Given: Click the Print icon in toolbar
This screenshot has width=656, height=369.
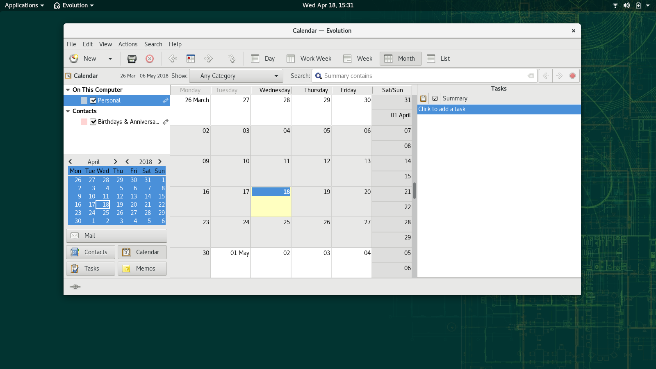Looking at the screenshot, I should point(132,59).
